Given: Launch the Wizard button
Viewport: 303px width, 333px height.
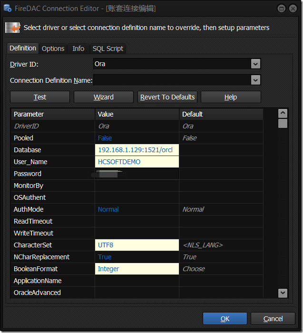Looking at the screenshot, I should pyautogui.click(x=104, y=97).
